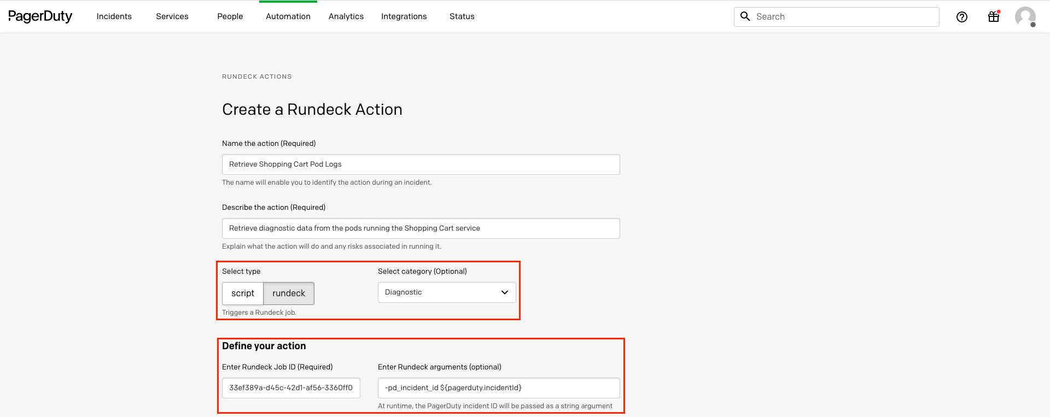Open the gift what's new icon
Image resolution: width=1050 pixels, height=417 pixels.
[x=994, y=16]
